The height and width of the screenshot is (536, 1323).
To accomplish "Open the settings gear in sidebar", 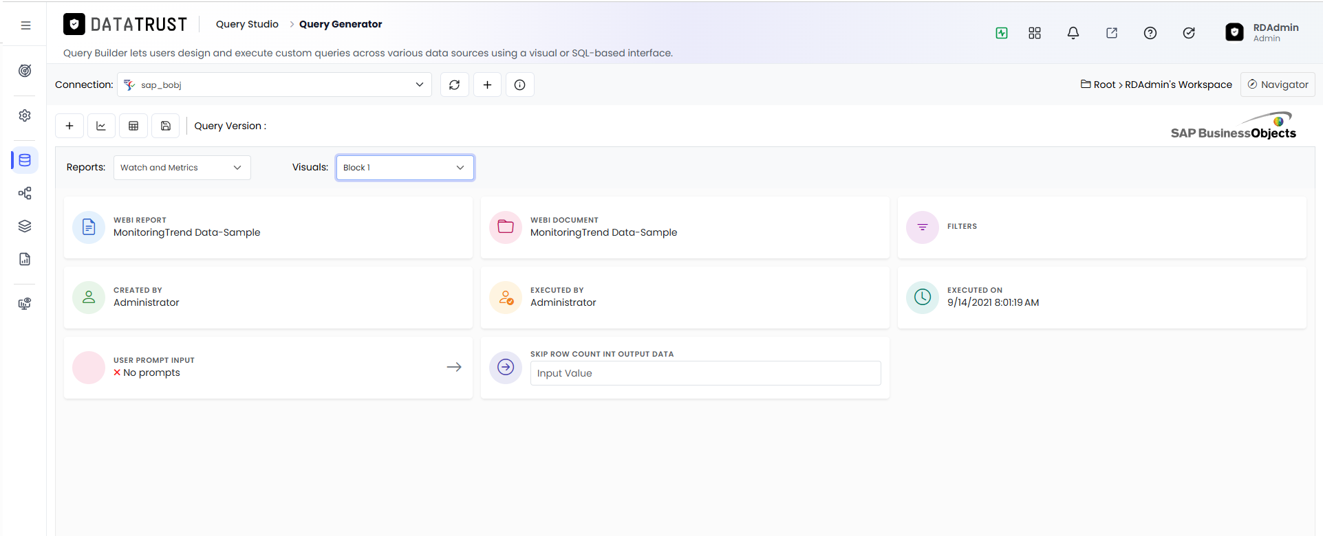I will [x=25, y=115].
